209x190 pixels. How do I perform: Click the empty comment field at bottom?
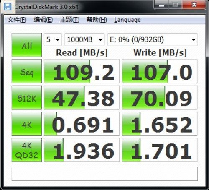pyautogui.click(x=104, y=174)
